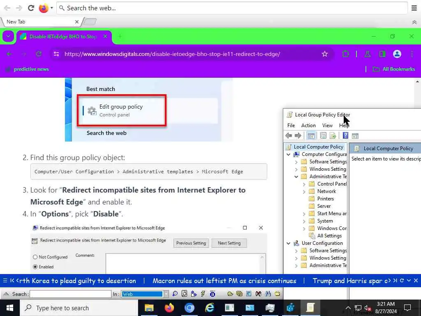Select the Disable IEToEdge BHO tab

click(x=64, y=37)
